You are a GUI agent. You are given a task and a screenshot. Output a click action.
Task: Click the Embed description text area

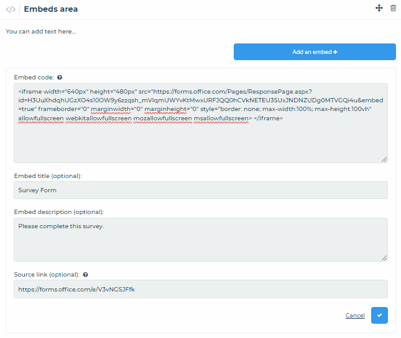tap(201, 239)
